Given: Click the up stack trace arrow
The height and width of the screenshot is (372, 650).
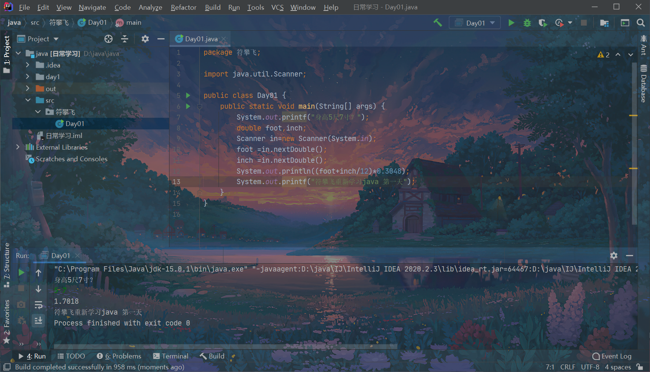Looking at the screenshot, I should click(x=38, y=273).
